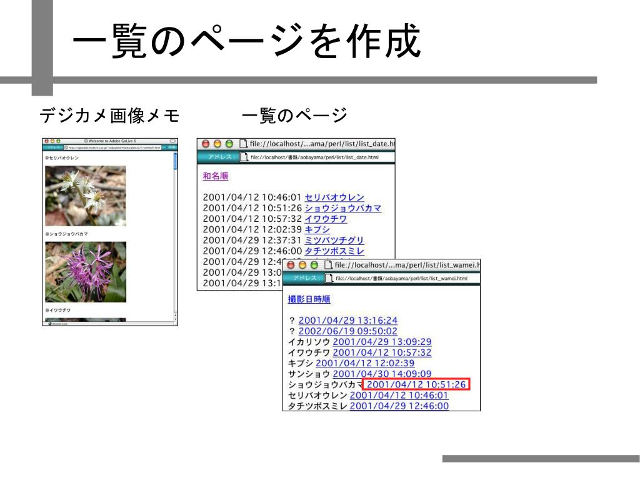
Task: Open the キブシ link in list_date window
Action: 317,229
